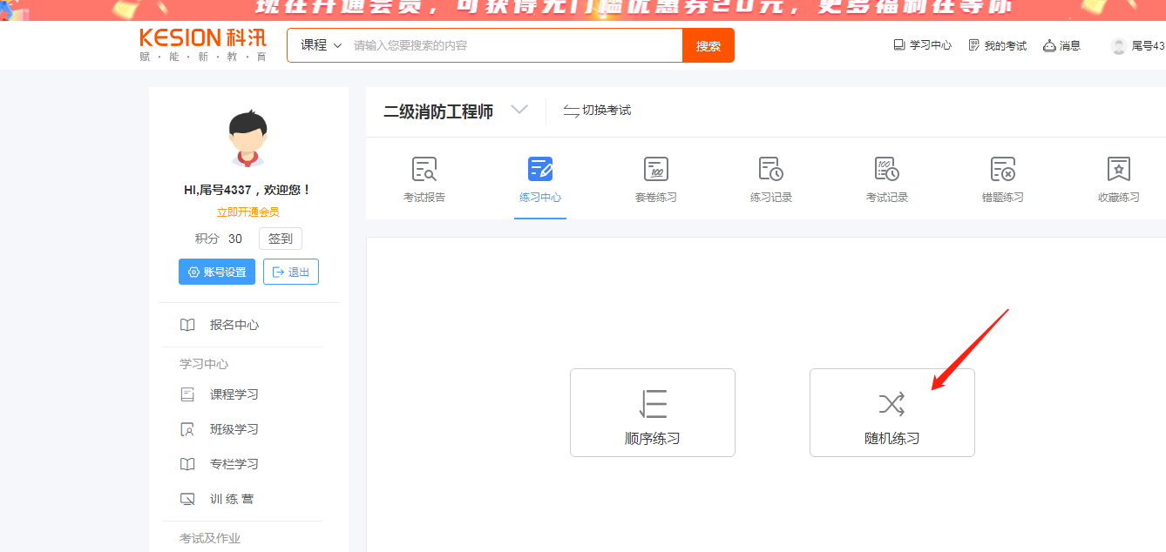Click the 消息 notification bell icon
Screen dimensions: 1166x552
coord(1049,45)
